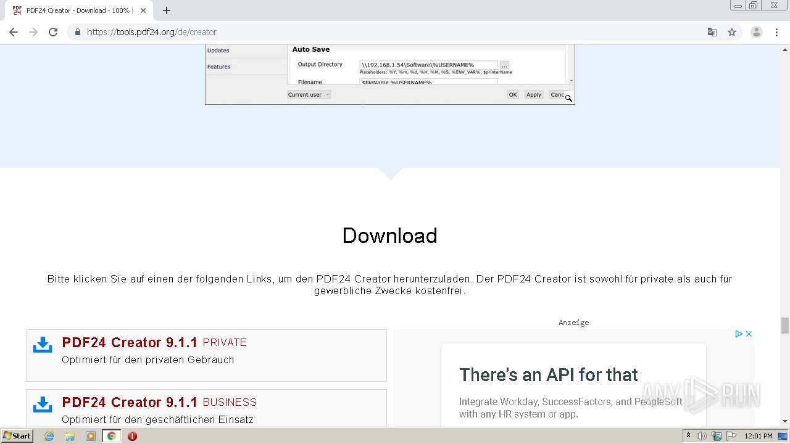Zoom the screenshot with magnifier icon
This screenshot has width=790, height=444.
pyautogui.click(x=568, y=98)
